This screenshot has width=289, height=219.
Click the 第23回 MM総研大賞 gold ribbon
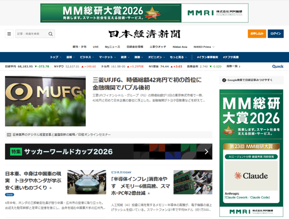(x=251, y=147)
